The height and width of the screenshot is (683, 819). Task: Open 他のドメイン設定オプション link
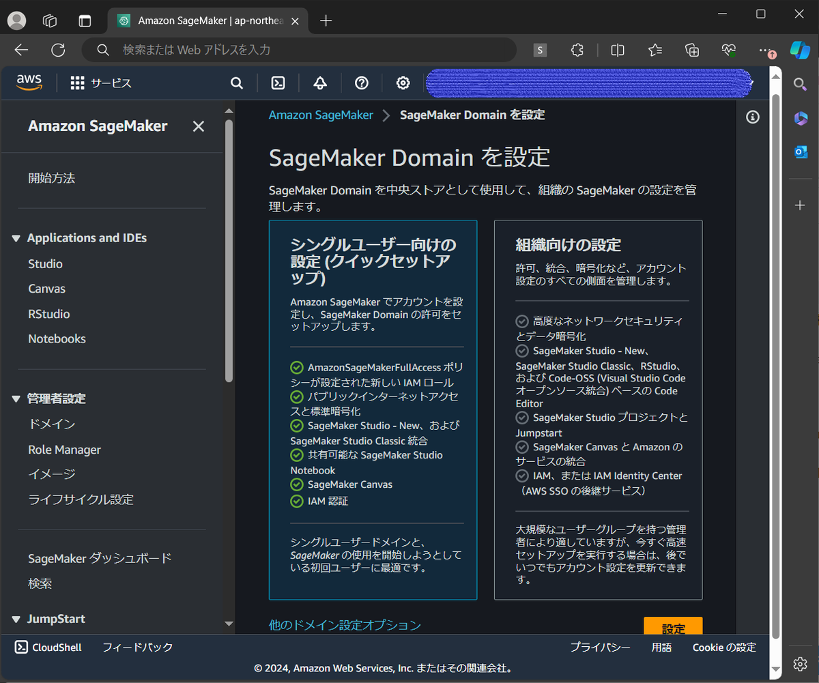[345, 624]
